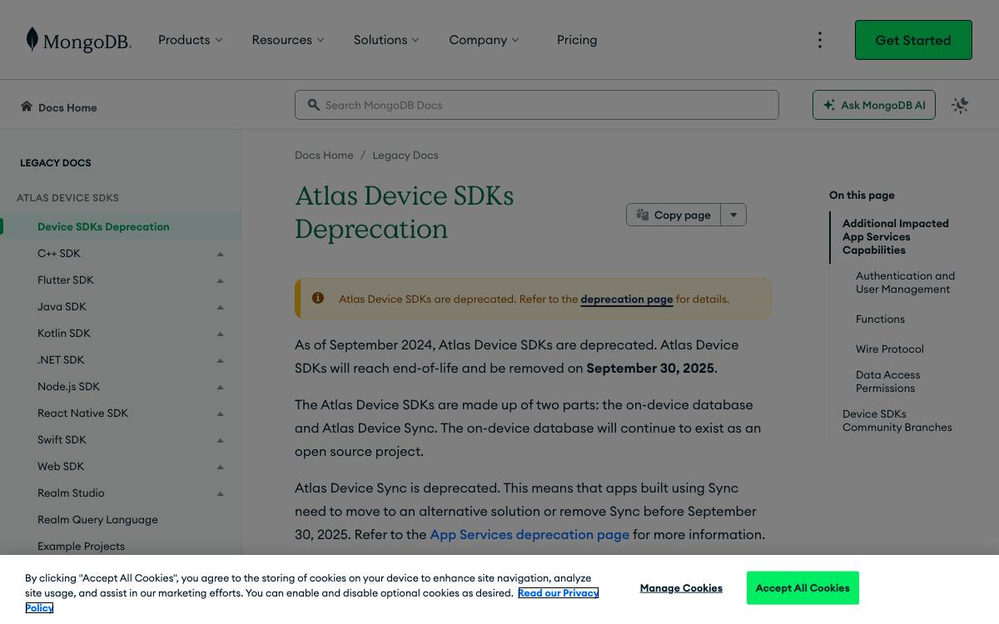Jump to Data Access Permissions section

pos(887,381)
